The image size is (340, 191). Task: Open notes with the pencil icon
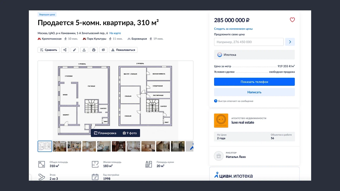pyautogui.click(x=74, y=50)
